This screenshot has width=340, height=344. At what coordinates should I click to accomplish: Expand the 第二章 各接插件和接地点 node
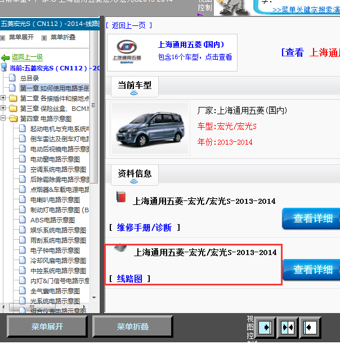(3, 98)
